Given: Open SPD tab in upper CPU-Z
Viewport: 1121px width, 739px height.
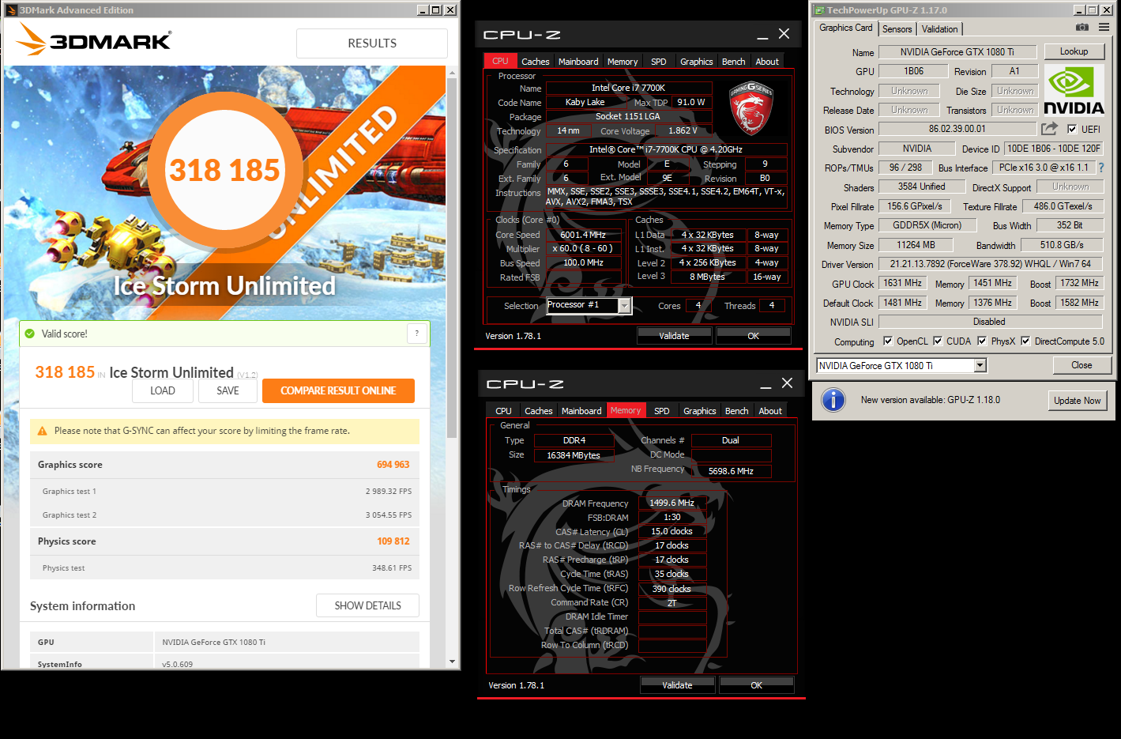Looking at the screenshot, I should (659, 62).
